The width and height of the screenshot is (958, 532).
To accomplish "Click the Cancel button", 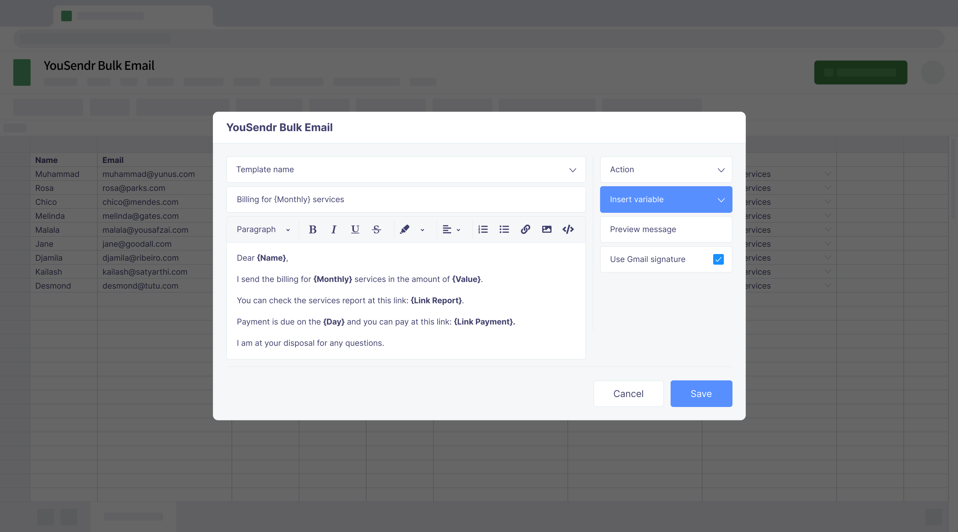I will click(x=628, y=394).
